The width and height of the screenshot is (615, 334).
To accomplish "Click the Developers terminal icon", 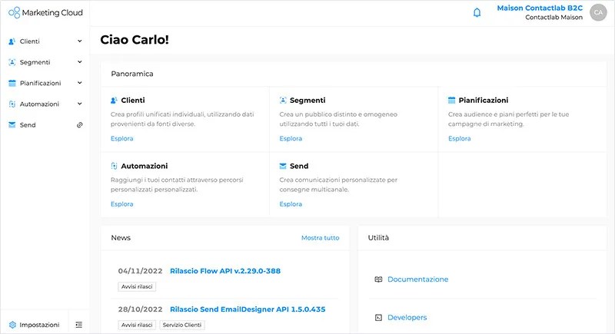I will [378, 317].
